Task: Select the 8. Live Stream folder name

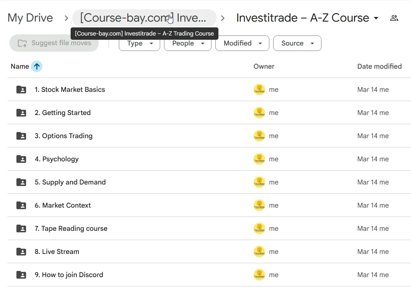Action: pyautogui.click(x=57, y=252)
